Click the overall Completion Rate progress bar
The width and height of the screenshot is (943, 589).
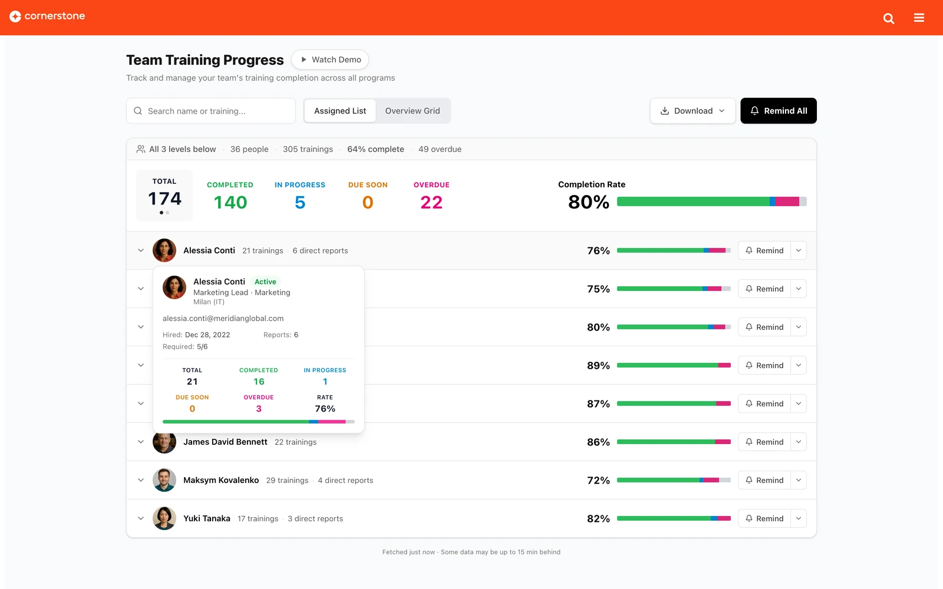(712, 201)
